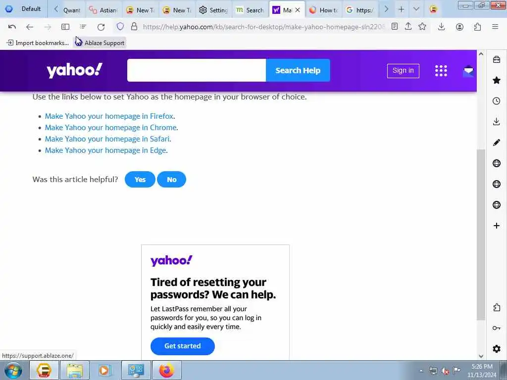Share this page icon
507x380 pixels.
click(408, 27)
